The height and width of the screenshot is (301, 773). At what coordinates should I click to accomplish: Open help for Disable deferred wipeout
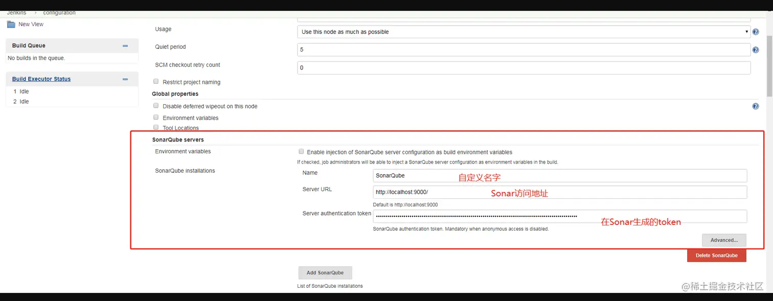point(756,106)
